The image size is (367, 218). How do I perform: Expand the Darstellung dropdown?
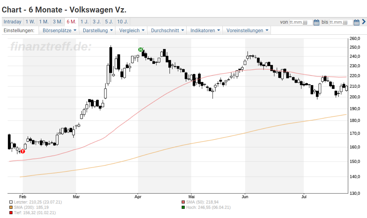[98, 30]
